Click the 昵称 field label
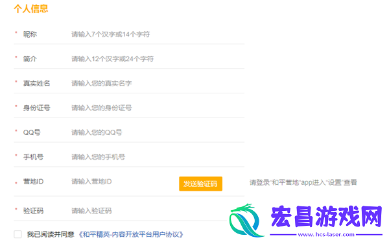This screenshot has width=389, height=242. (x=30, y=34)
